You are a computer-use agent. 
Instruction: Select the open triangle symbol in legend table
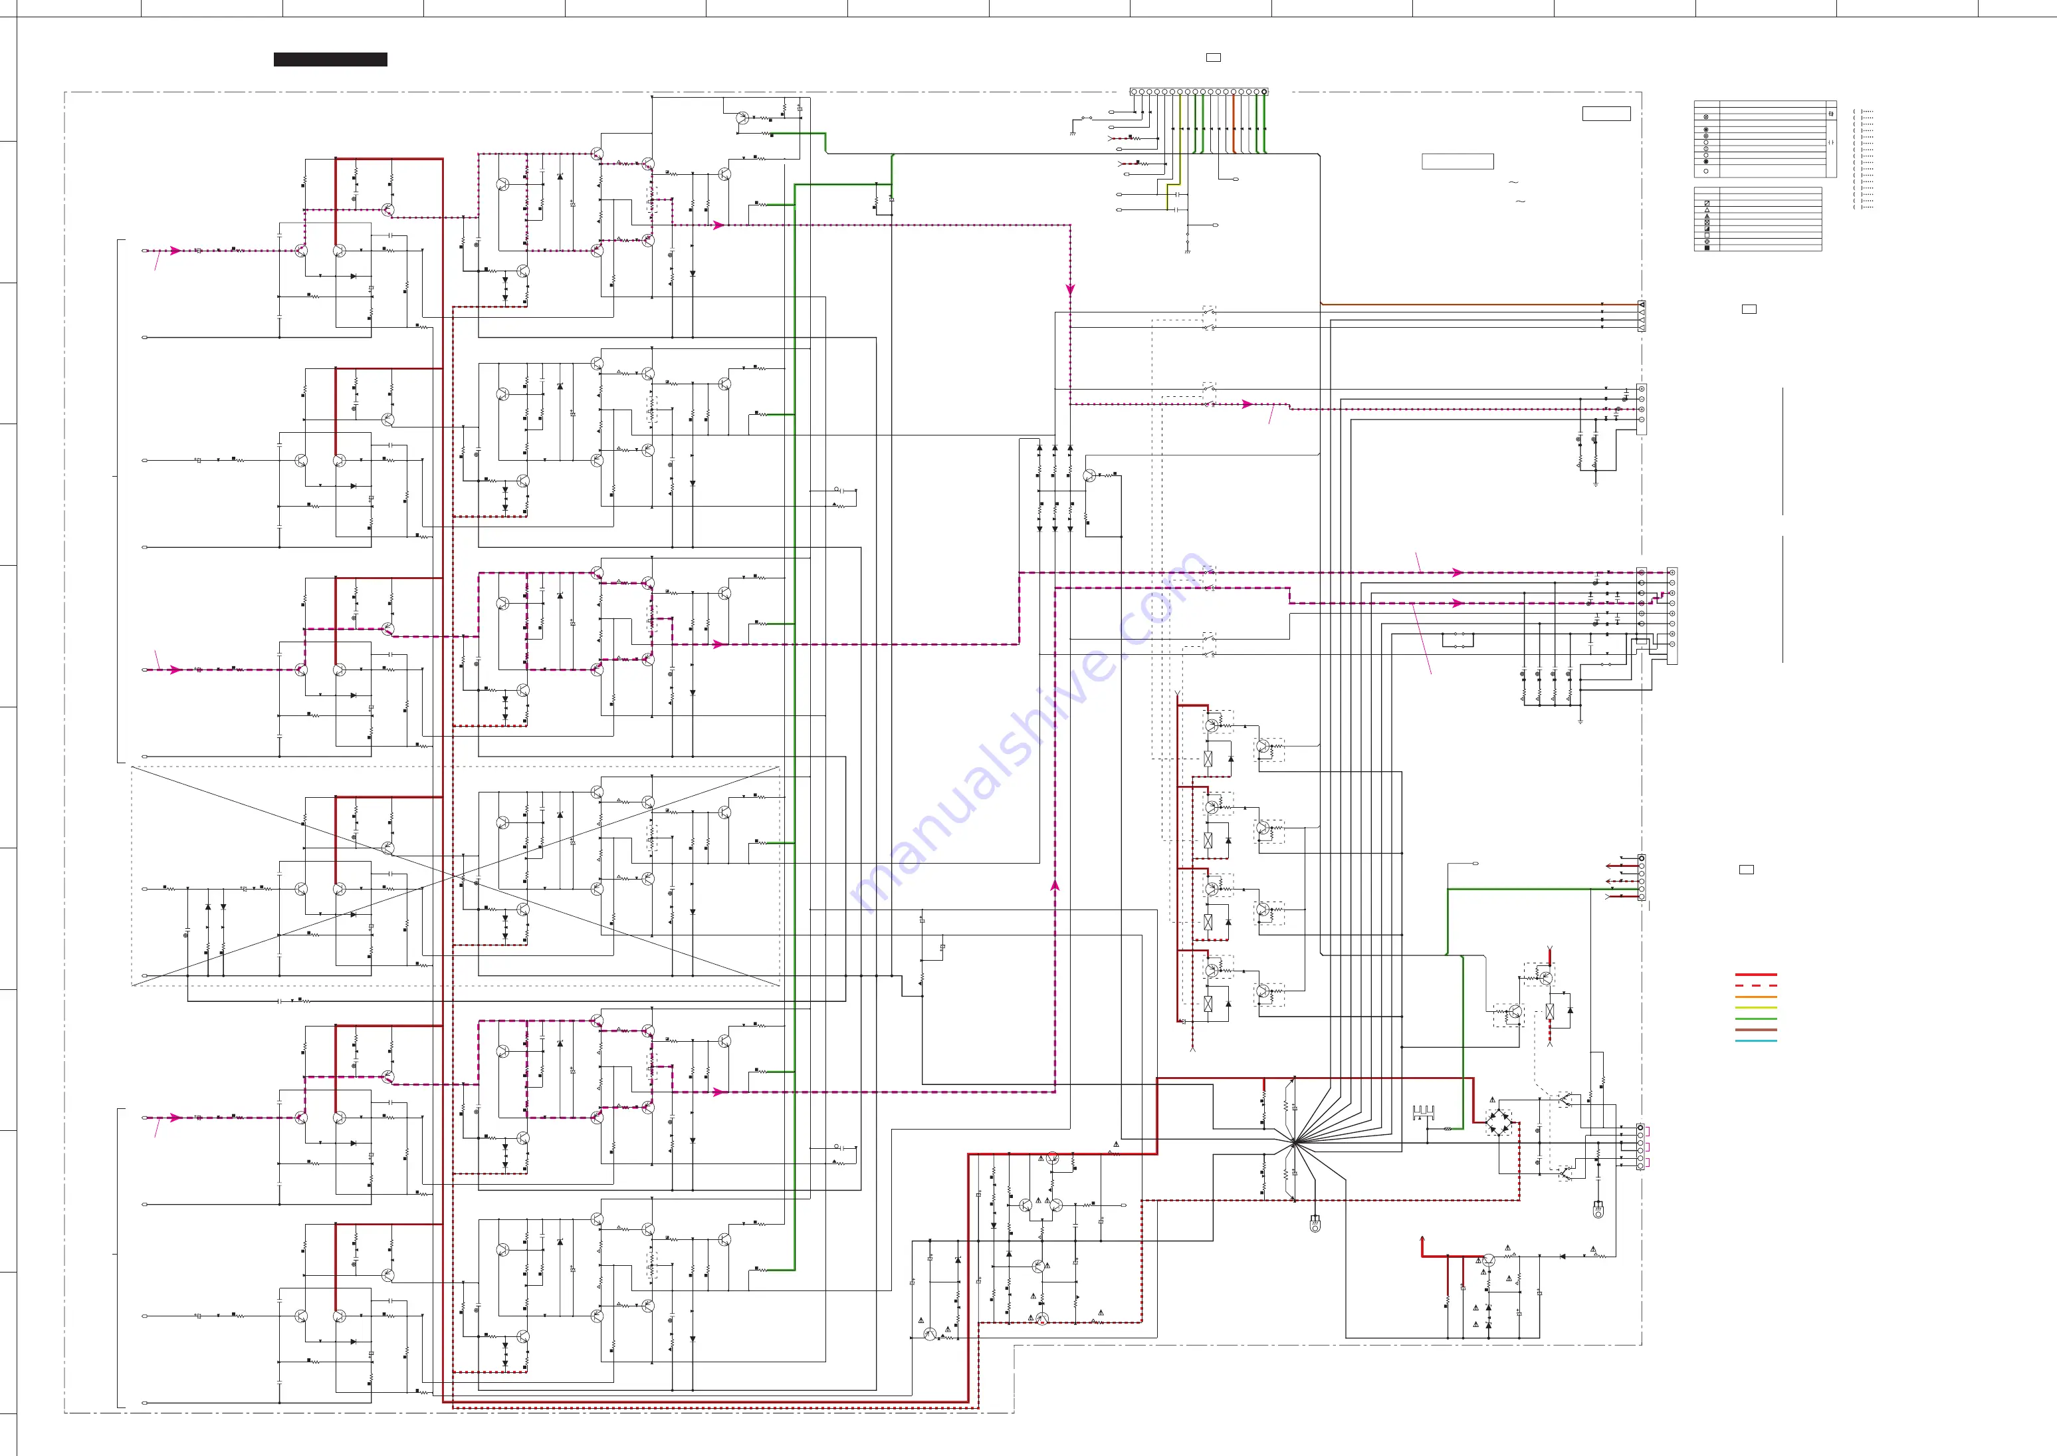coord(1707,210)
